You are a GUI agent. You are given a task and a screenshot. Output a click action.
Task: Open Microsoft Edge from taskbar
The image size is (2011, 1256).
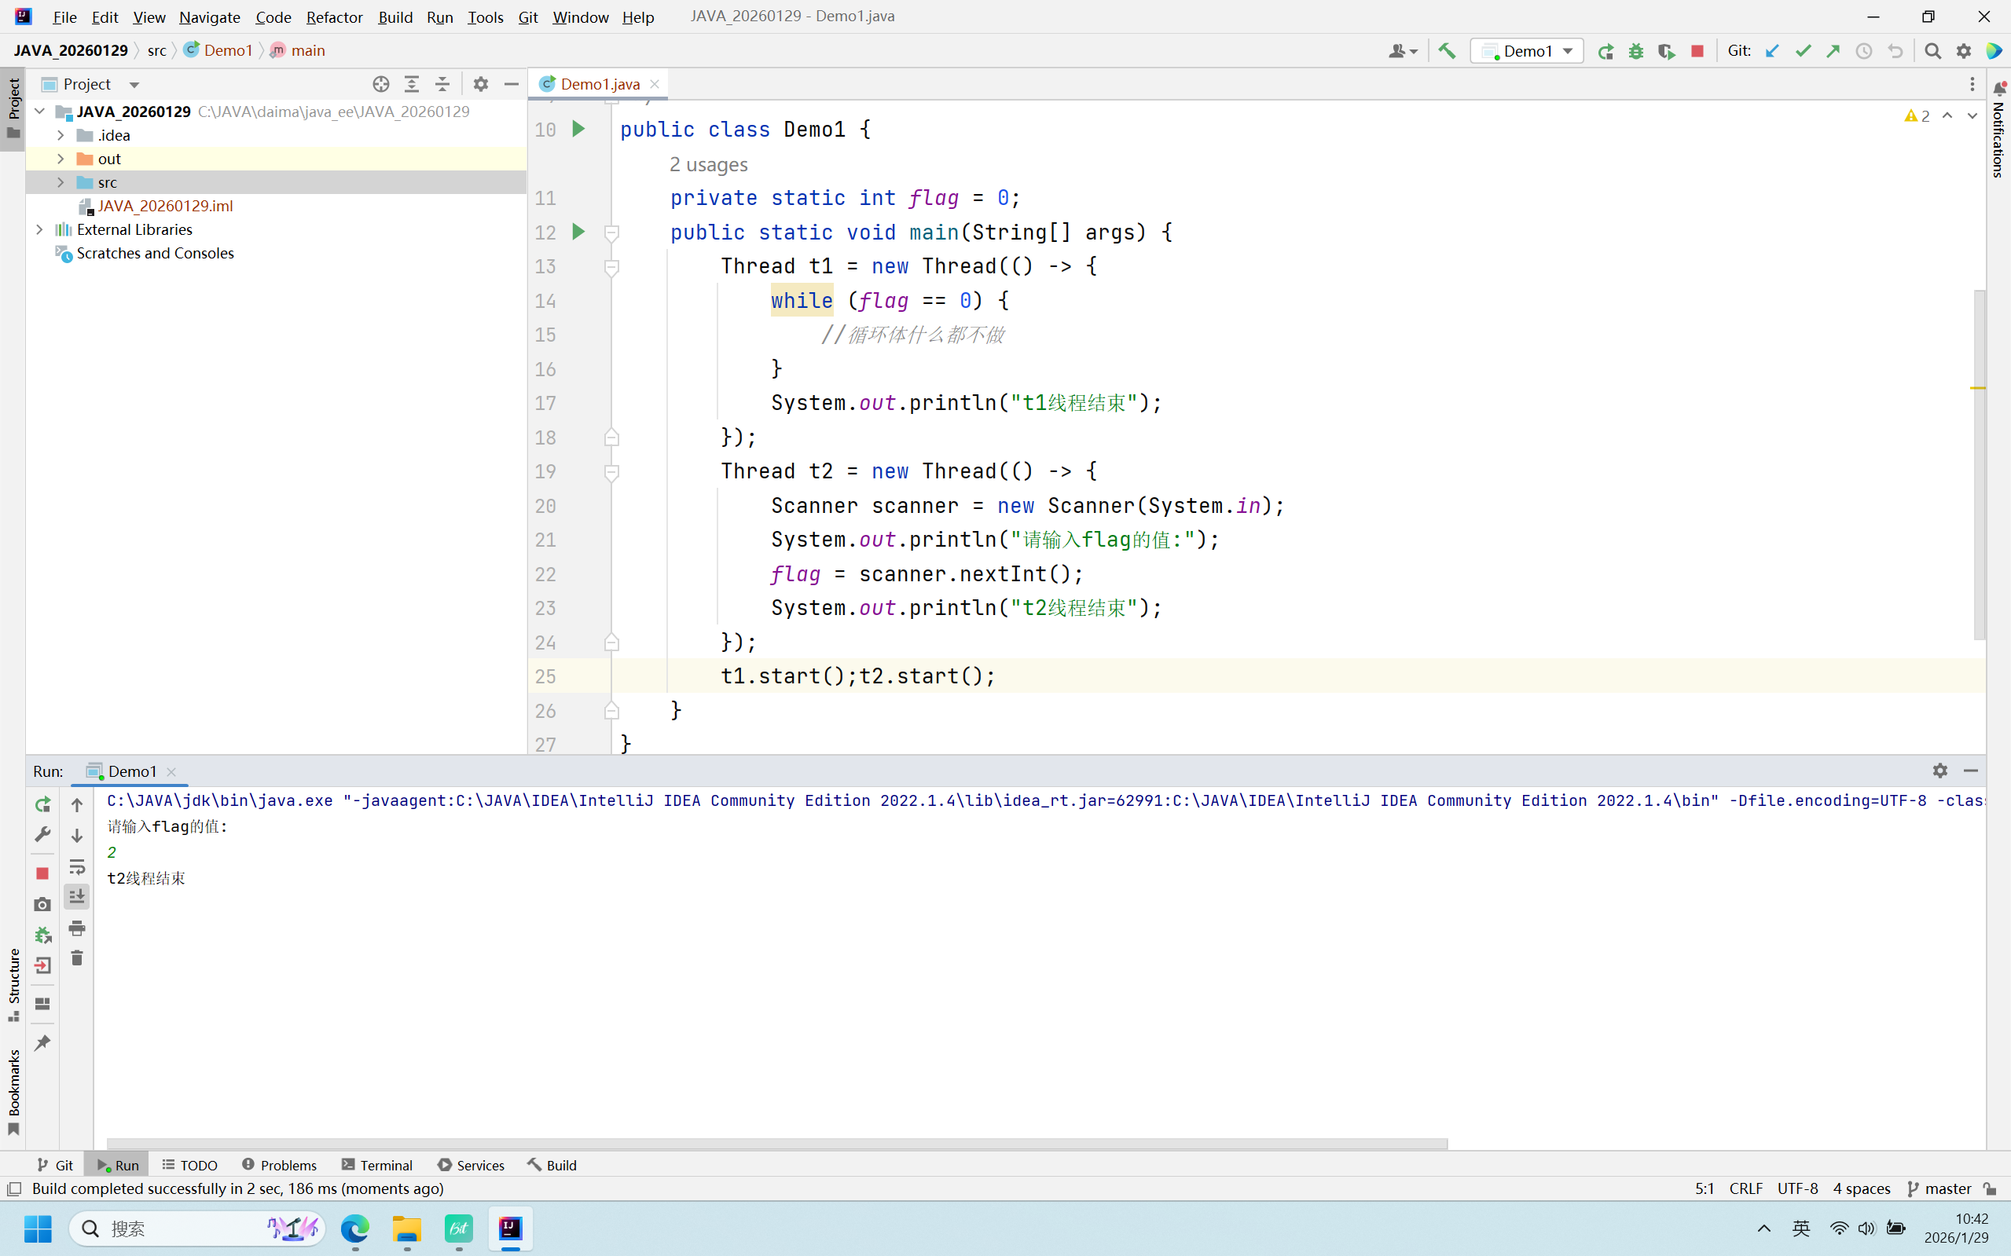pos(355,1228)
